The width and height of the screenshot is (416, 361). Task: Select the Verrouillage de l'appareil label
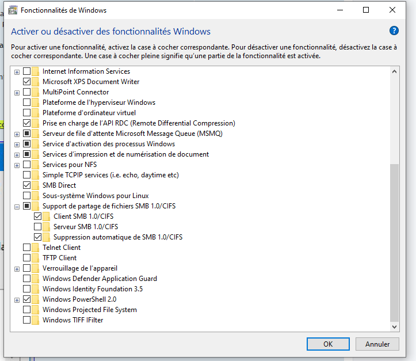click(x=80, y=268)
